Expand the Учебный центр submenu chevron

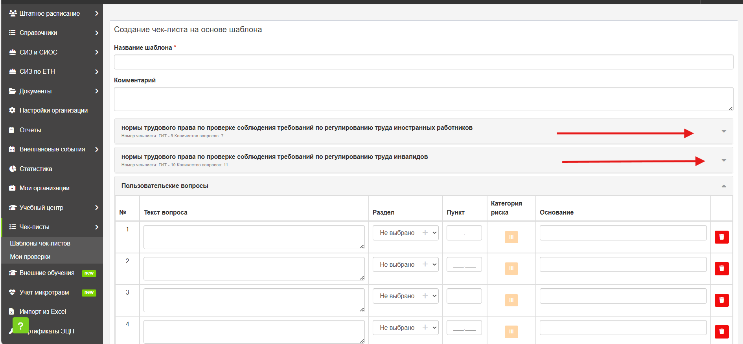click(96, 207)
